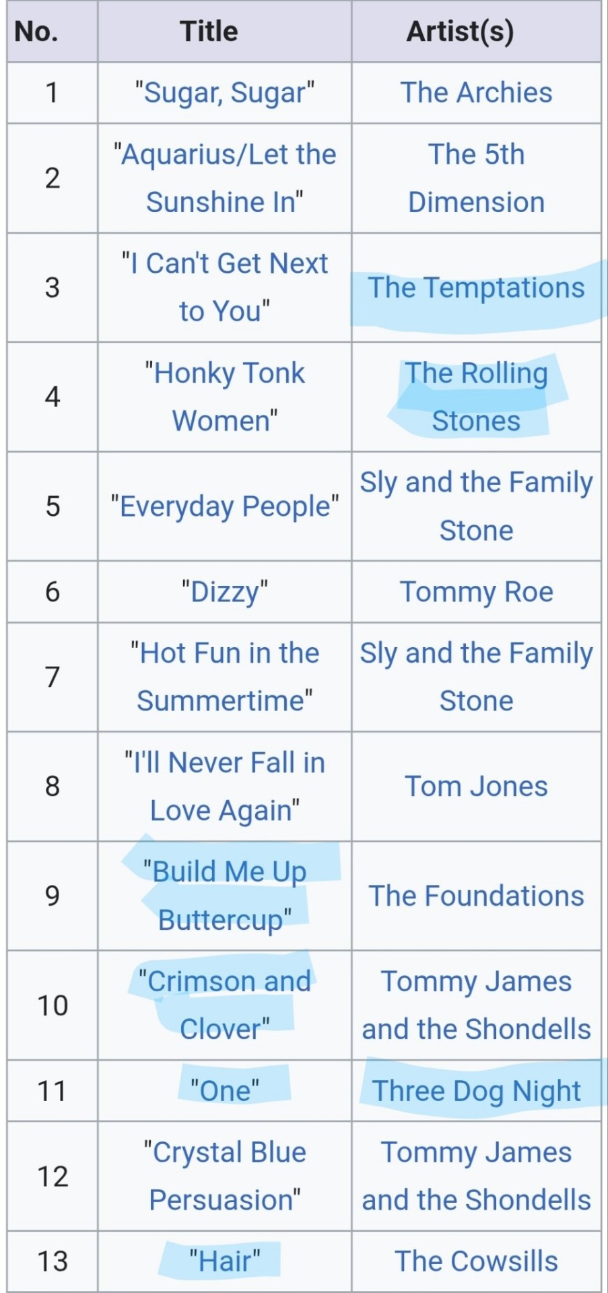Image resolution: width=608 pixels, height=1293 pixels.
Task: Open the "Everyday People" song link
Action: pos(225,506)
